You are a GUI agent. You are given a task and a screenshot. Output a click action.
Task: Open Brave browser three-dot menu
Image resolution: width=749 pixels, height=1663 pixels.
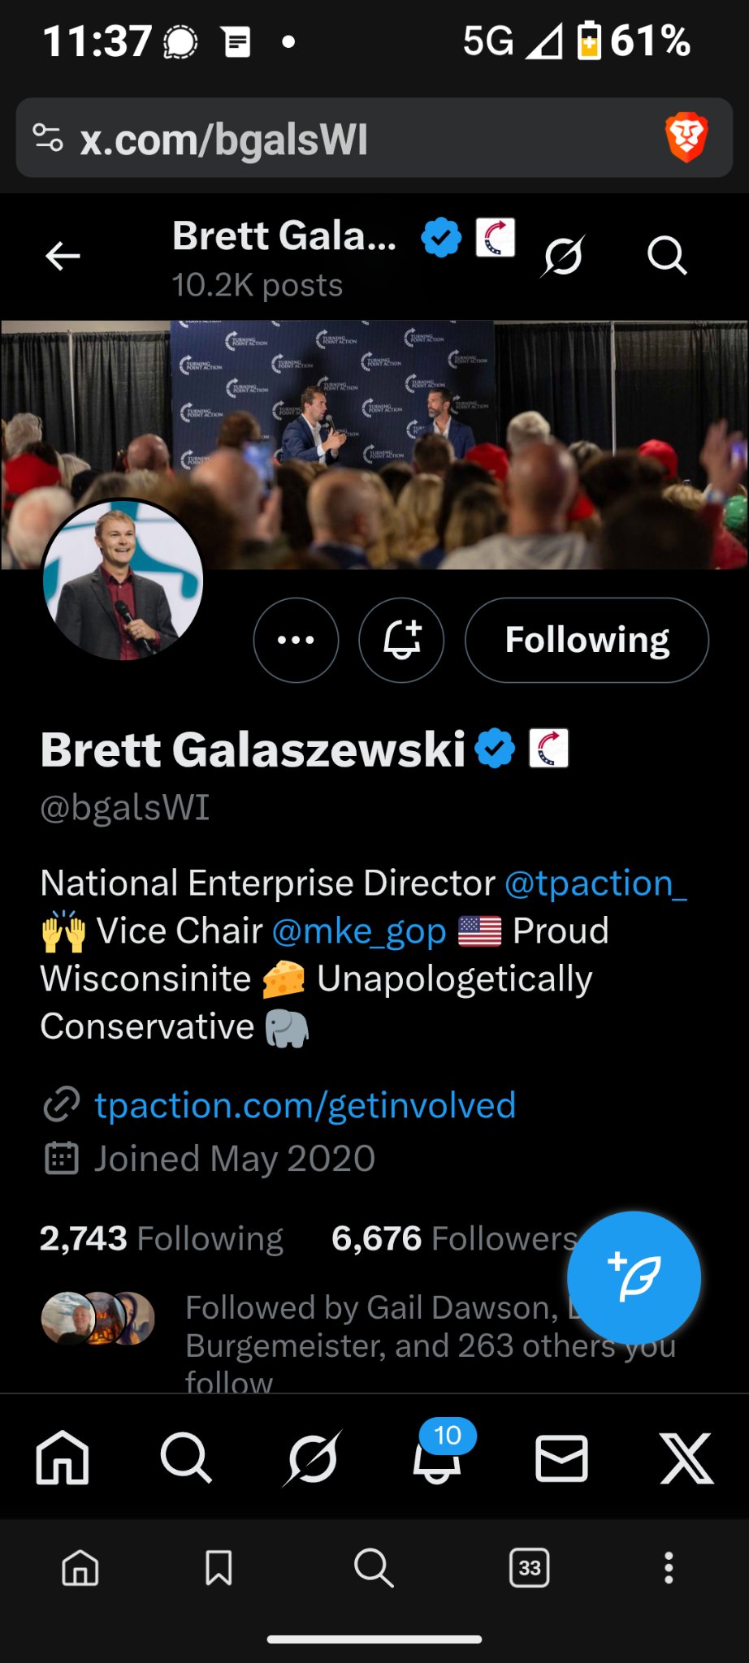(x=669, y=1567)
